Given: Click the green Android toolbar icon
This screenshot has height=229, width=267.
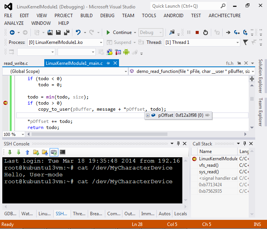Looking at the screenshot, I should tap(126, 52).
